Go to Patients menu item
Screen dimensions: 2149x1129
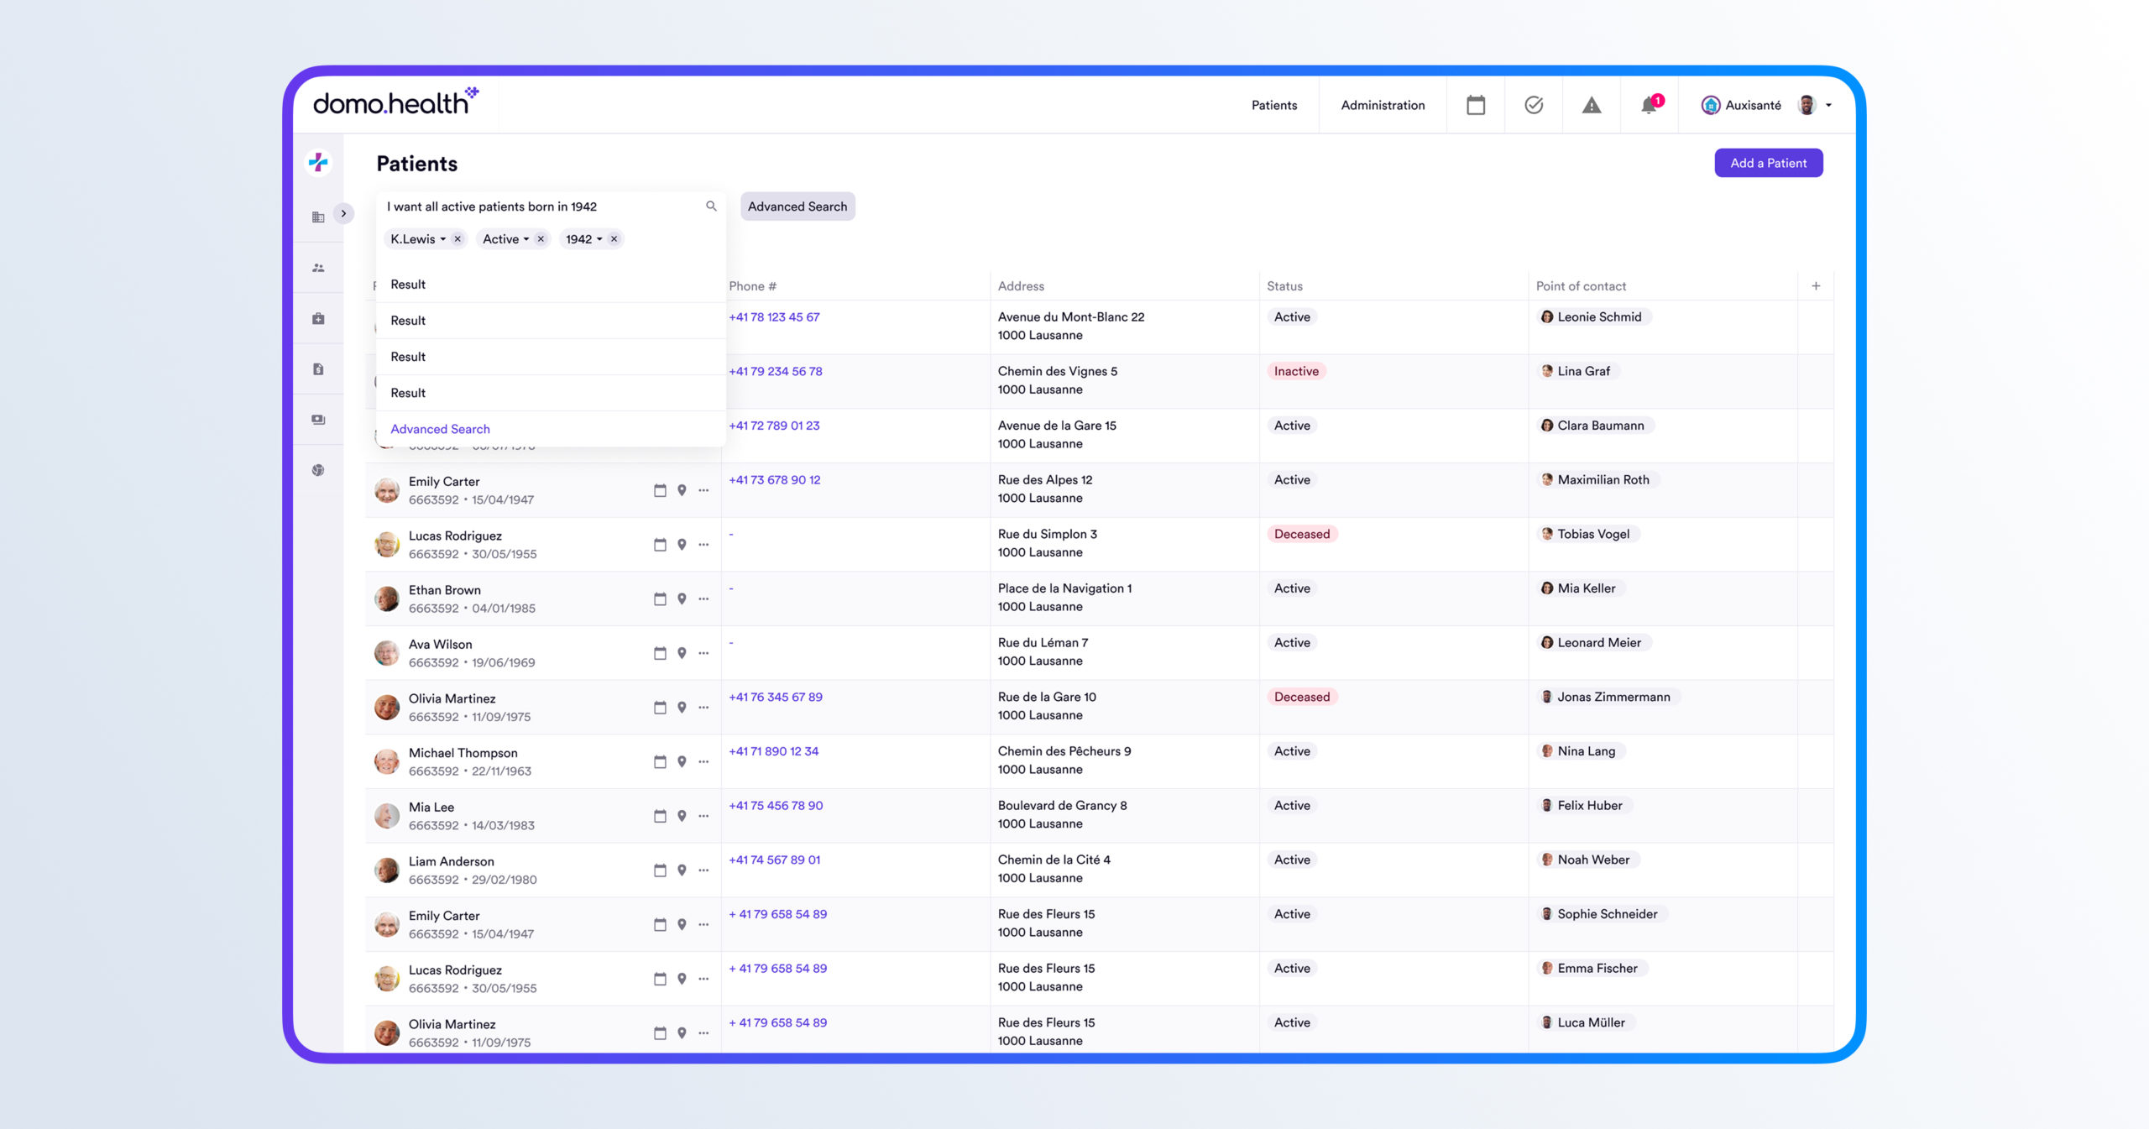click(x=1273, y=105)
